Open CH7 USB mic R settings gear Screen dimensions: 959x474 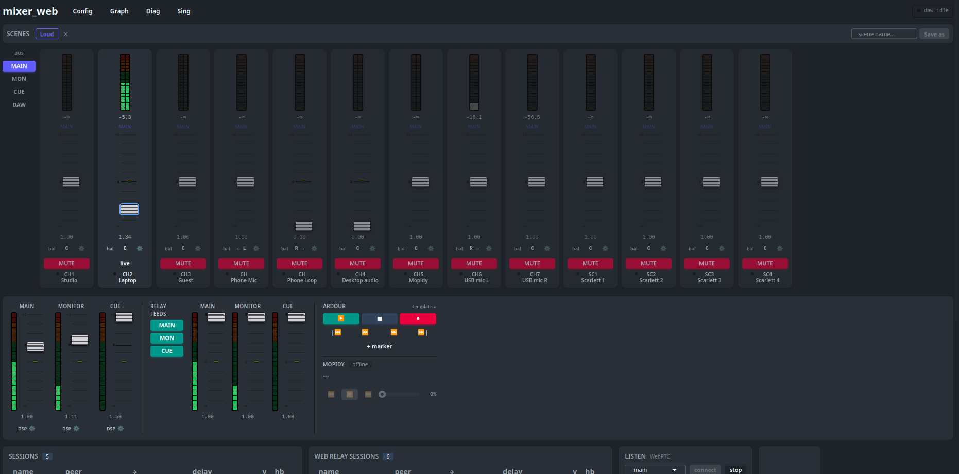[547, 248]
